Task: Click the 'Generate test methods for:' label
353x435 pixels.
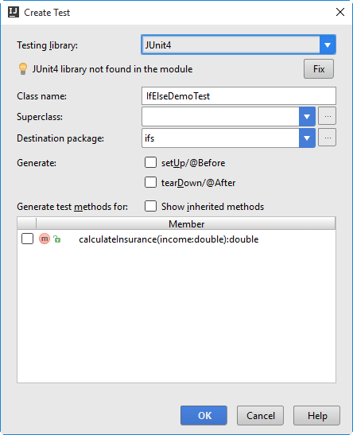Action: click(72, 207)
